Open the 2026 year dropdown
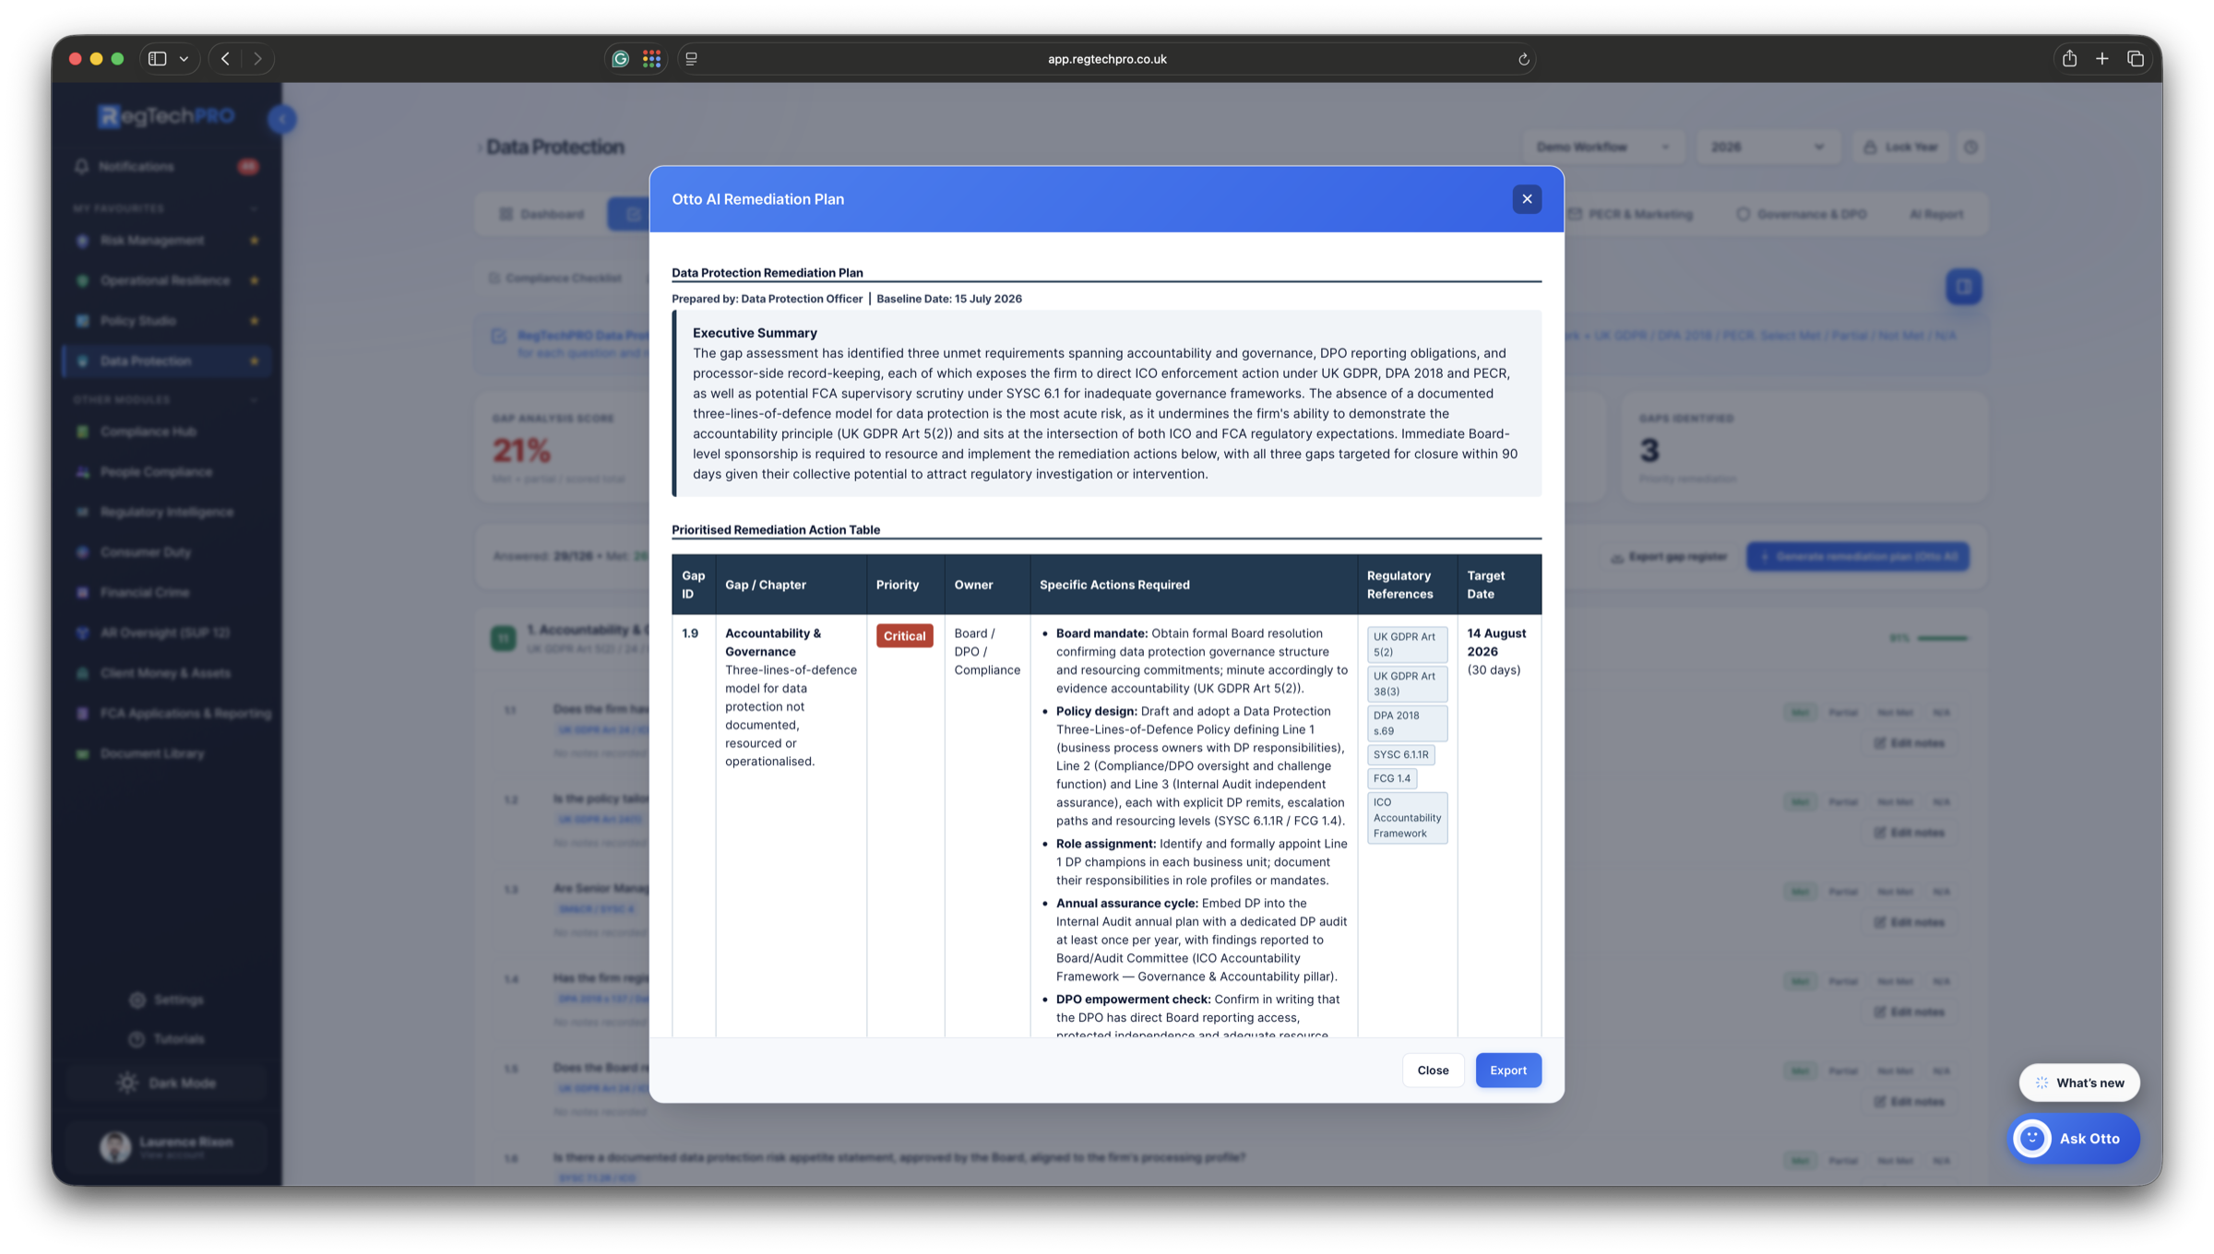 1767,148
